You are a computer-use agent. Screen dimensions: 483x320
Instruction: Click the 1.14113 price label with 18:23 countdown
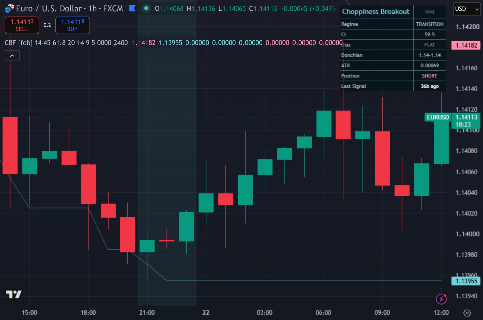click(x=466, y=121)
